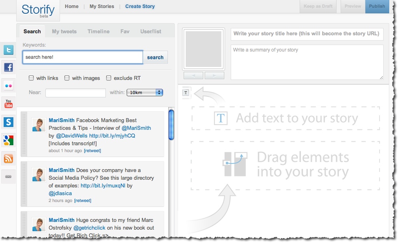Click MariSmith name on Marc Ostrofsky tweet
The height and width of the screenshot is (243, 399).
(62, 220)
